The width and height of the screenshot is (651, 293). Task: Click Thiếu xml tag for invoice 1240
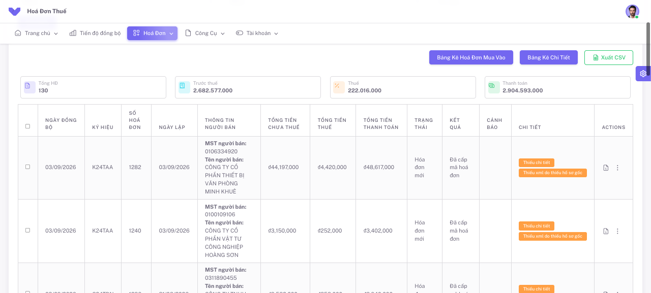coord(553,236)
